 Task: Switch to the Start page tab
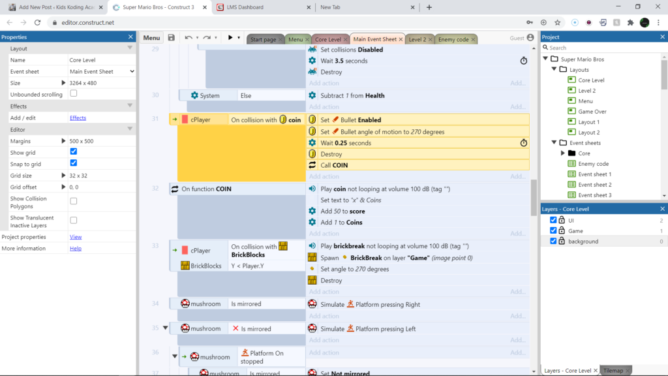[263, 39]
